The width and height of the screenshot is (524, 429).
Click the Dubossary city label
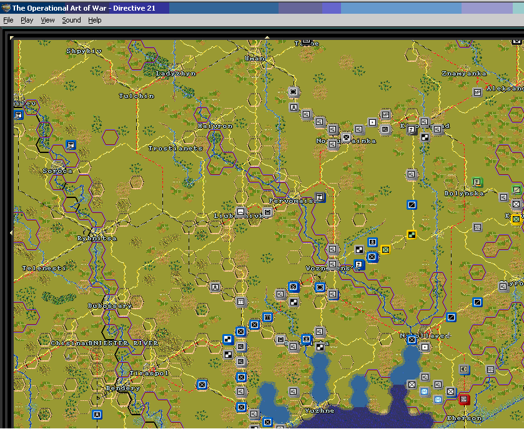(110, 305)
